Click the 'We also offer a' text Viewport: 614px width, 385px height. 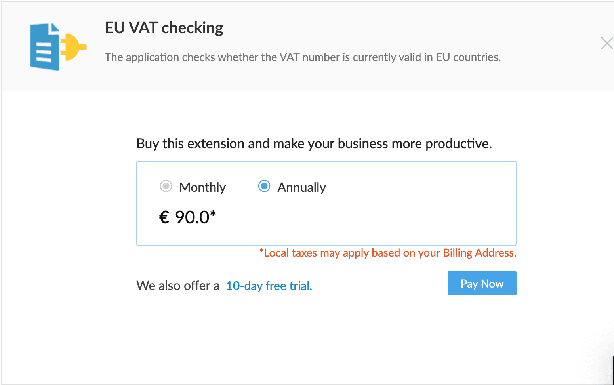coord(177,286)
